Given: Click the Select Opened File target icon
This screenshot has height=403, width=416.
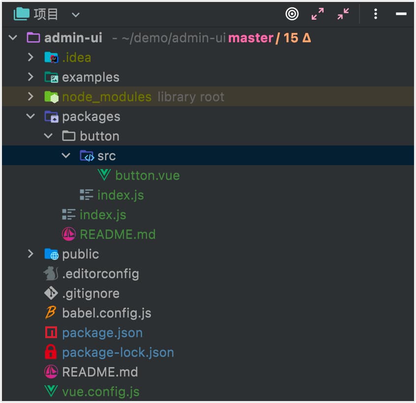Looking at the screenshot, I should (x=292, y=14).
